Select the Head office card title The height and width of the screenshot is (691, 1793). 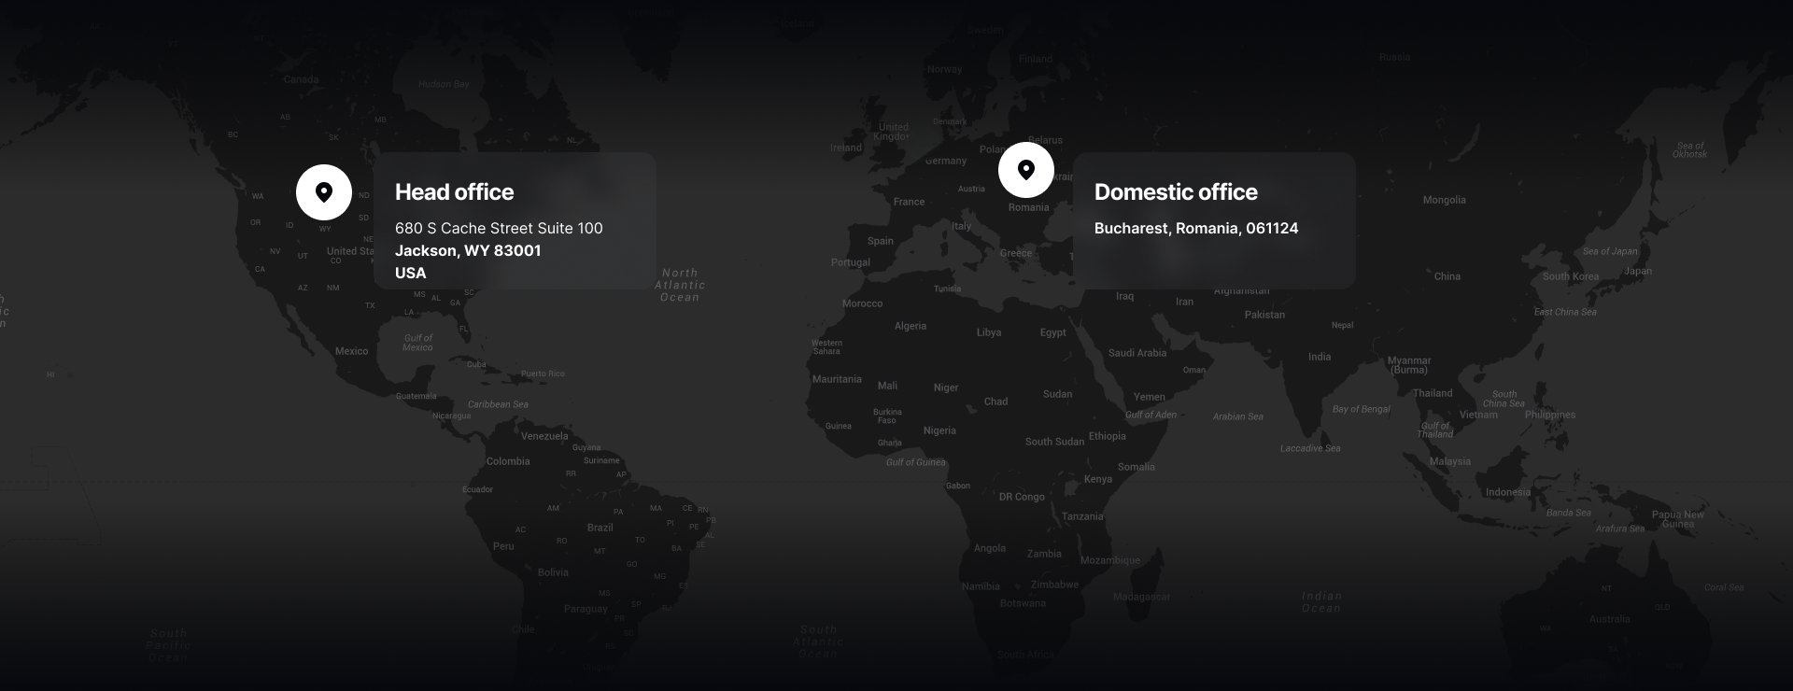454,192
